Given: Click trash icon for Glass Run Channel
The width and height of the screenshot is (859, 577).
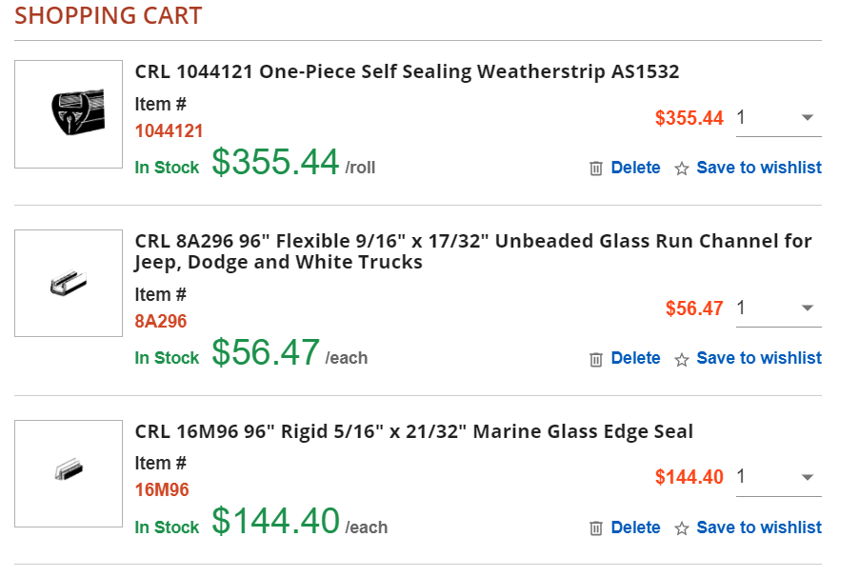Looking at the screenshot, I should (596, 359).
